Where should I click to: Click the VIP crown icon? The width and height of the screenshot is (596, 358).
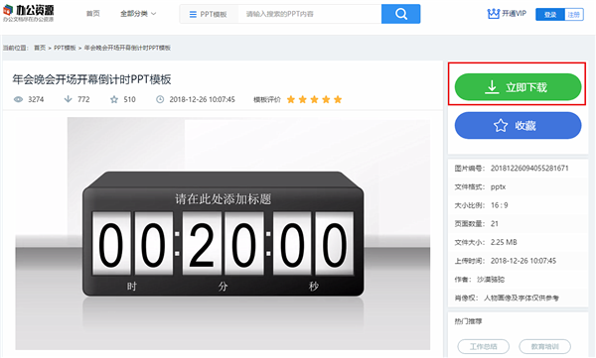pyautogui.click(x=493, y=14)
